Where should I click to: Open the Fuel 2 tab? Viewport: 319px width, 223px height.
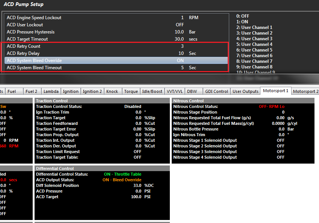(31, 91)
